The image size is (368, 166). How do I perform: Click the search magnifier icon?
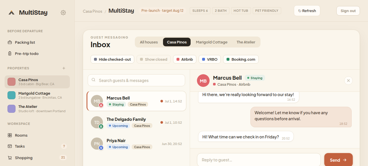(93, 80)
